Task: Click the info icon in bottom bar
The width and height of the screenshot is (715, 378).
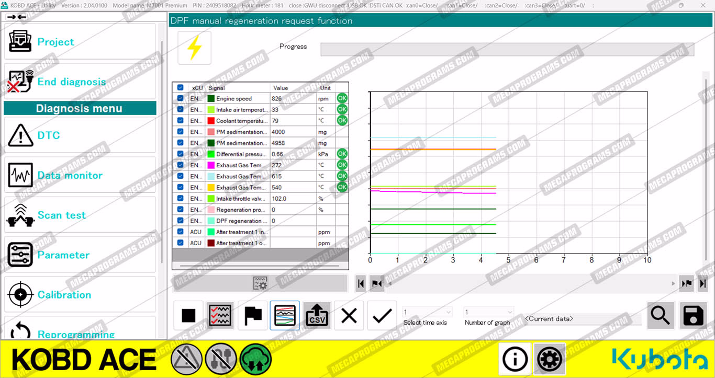Action: coord(515,359)
